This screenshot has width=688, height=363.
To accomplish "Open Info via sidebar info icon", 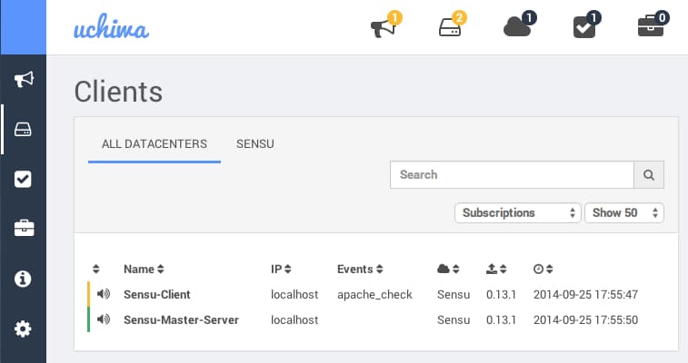I will [x=23, y=279].
